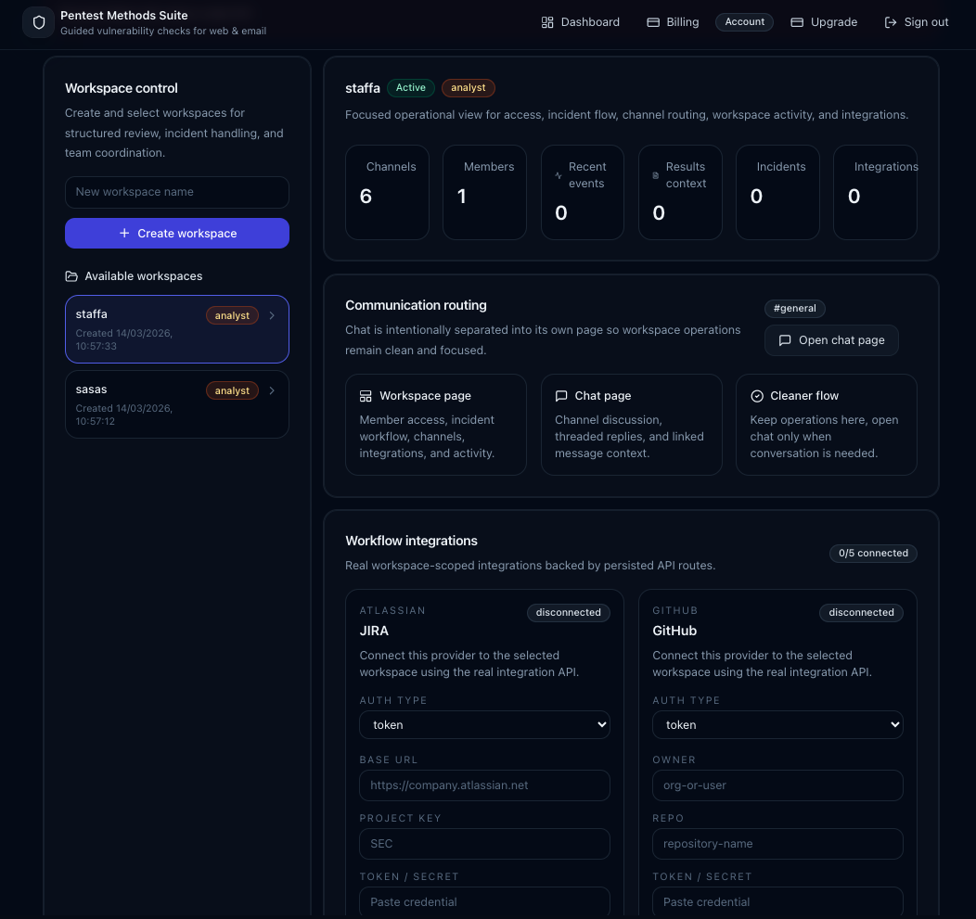
Task: Click the plus icon on Create workspace
Action: tap(124, 233)
